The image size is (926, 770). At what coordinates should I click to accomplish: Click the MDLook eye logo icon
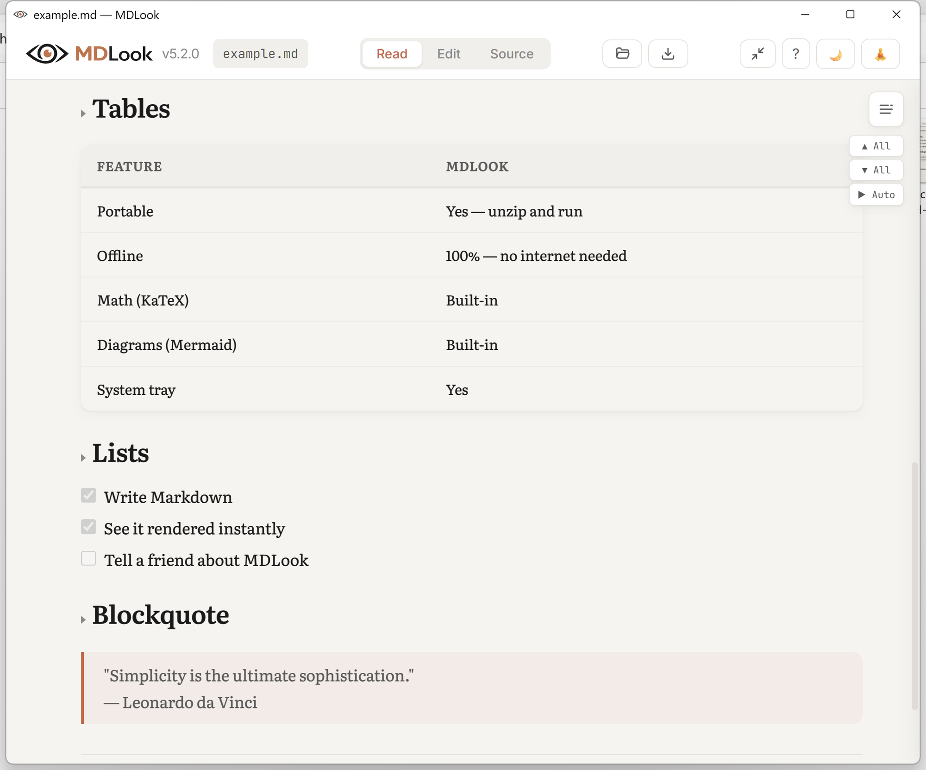(47, 54)
